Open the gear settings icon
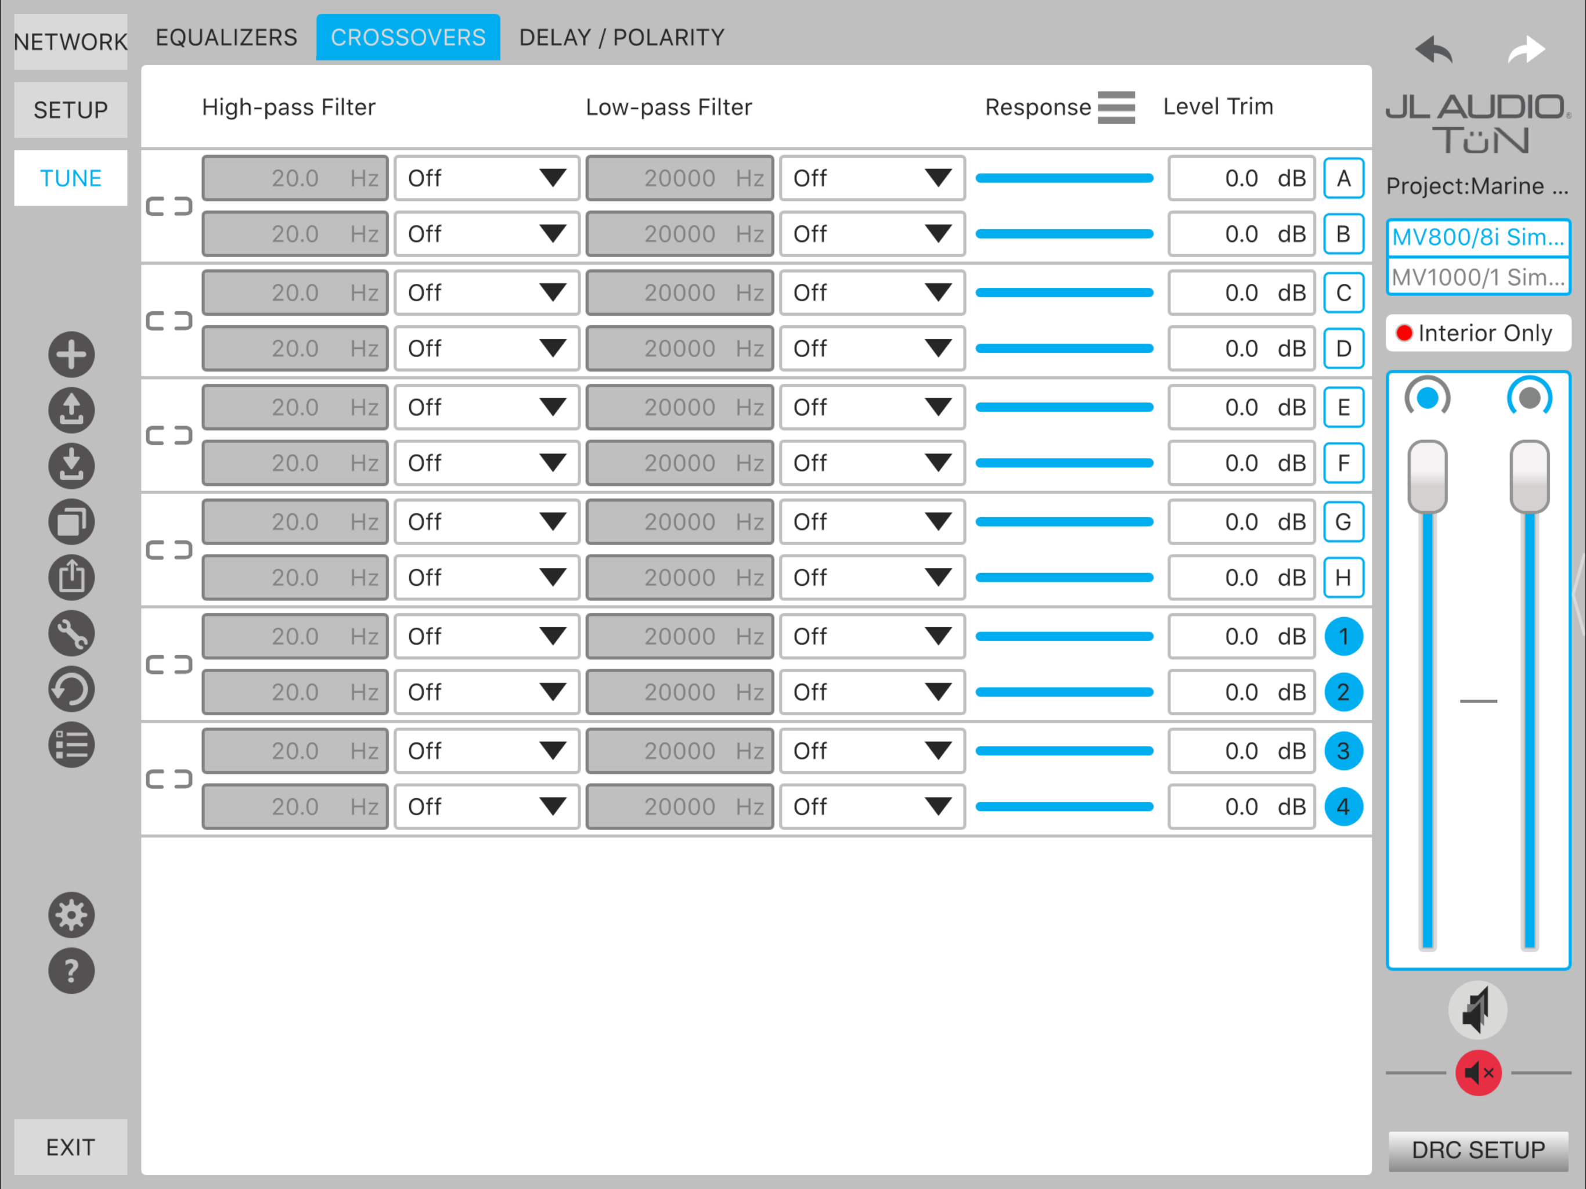1586x1189 pixels. click(x=71, y=915)
